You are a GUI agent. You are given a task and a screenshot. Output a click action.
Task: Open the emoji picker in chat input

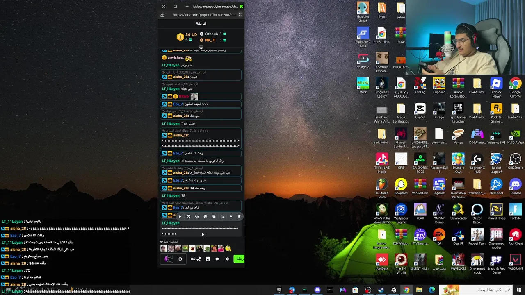180,259
